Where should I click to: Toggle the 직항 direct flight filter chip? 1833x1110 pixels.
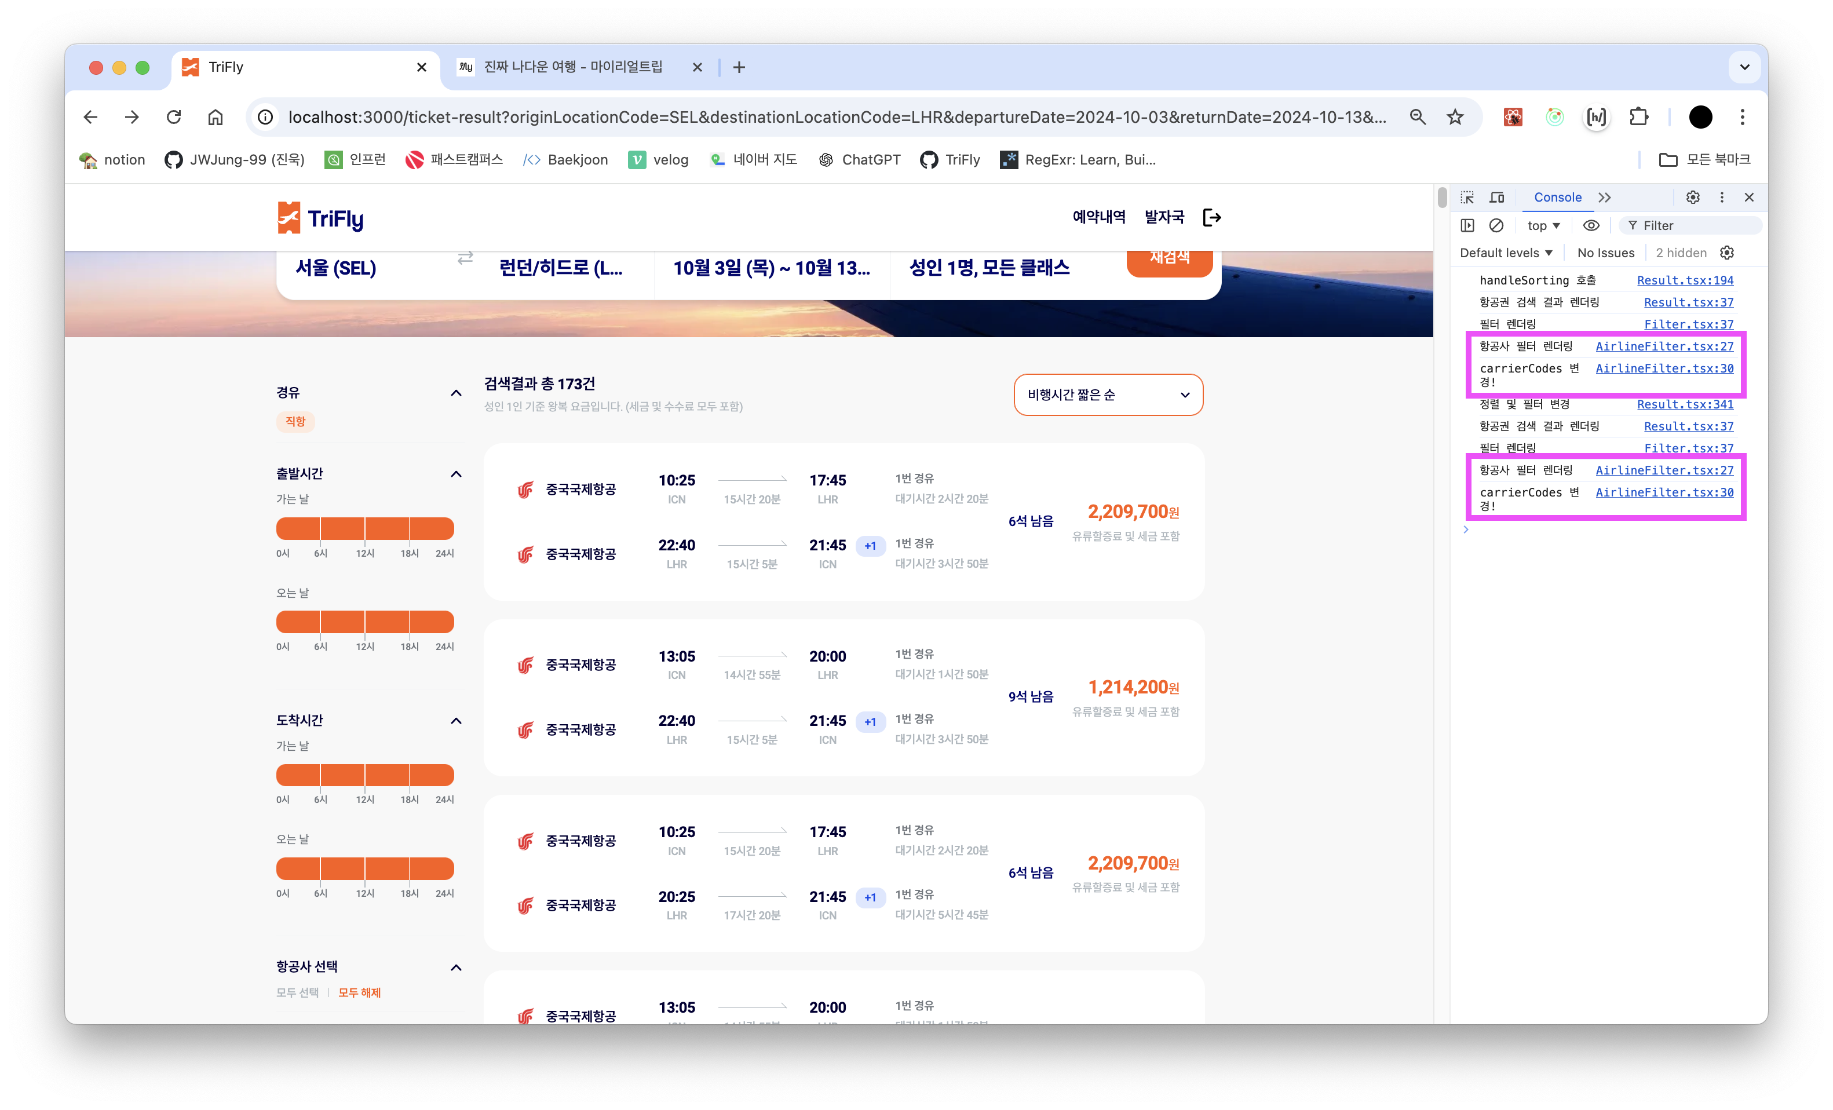pyautogui.click(x=295, y=422)
